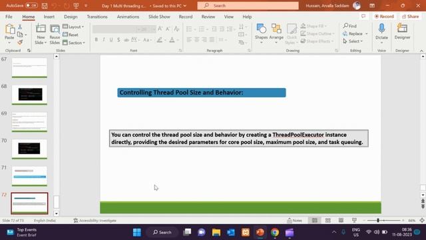Click Accessibility: Investigate status
426x240 pixels.
[x=95, y=221]
